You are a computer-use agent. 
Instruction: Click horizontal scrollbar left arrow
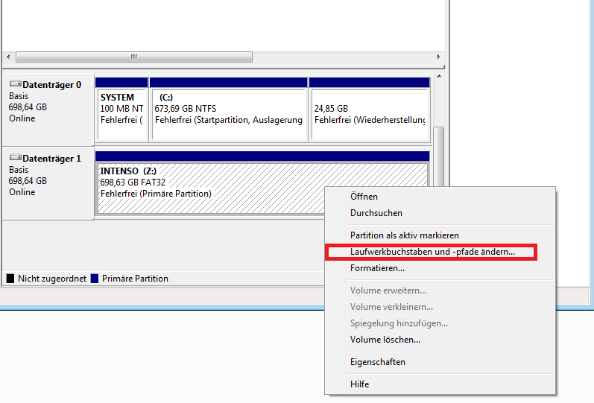tap(8, 57)
